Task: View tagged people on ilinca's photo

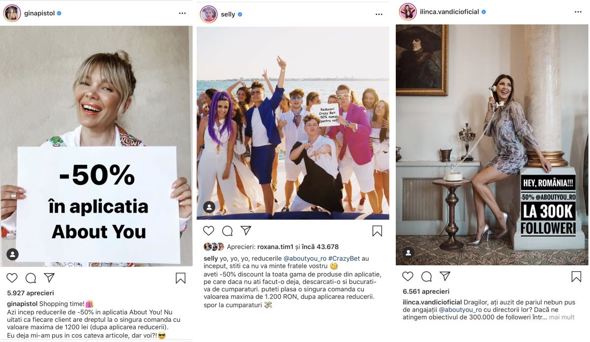Action: (x=408, y=253)
